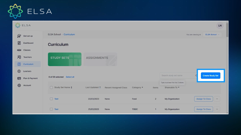
Task: Click the Learners profile icon
Action: click(19, 71)
